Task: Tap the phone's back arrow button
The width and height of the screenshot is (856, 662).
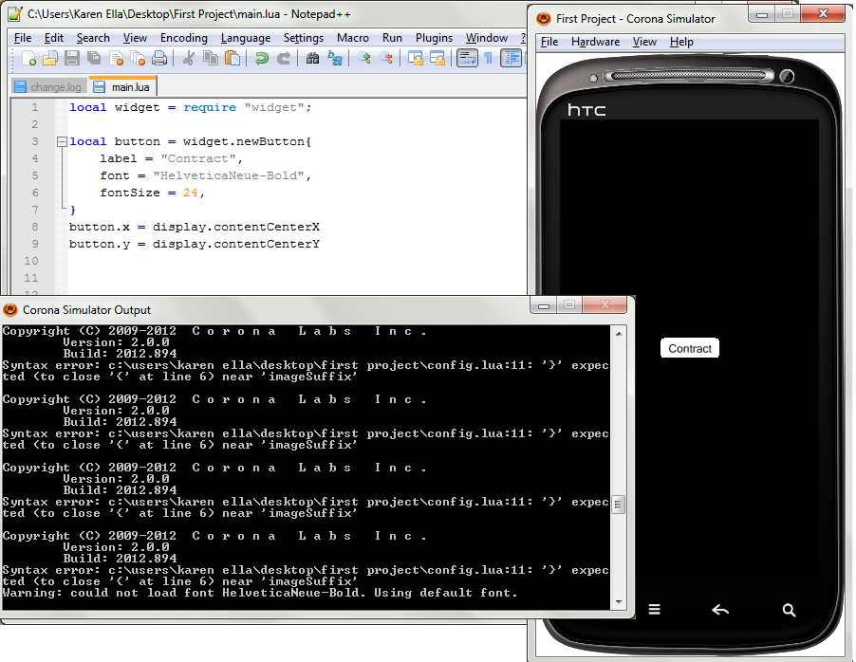Action: coord(720,610)
